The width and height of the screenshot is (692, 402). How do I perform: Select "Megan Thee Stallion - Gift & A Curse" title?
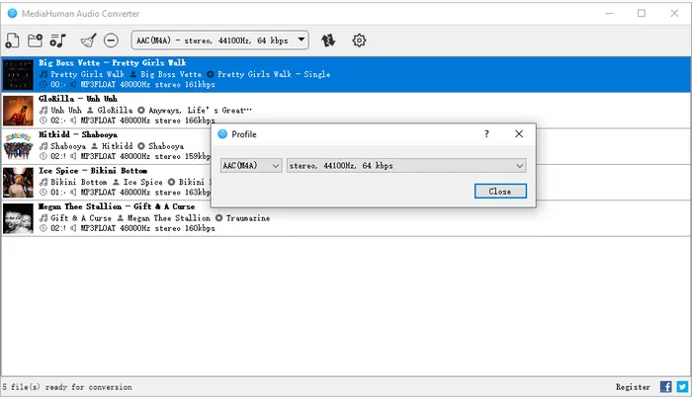117,206
